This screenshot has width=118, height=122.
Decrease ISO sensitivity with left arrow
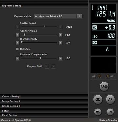[18, 43]
